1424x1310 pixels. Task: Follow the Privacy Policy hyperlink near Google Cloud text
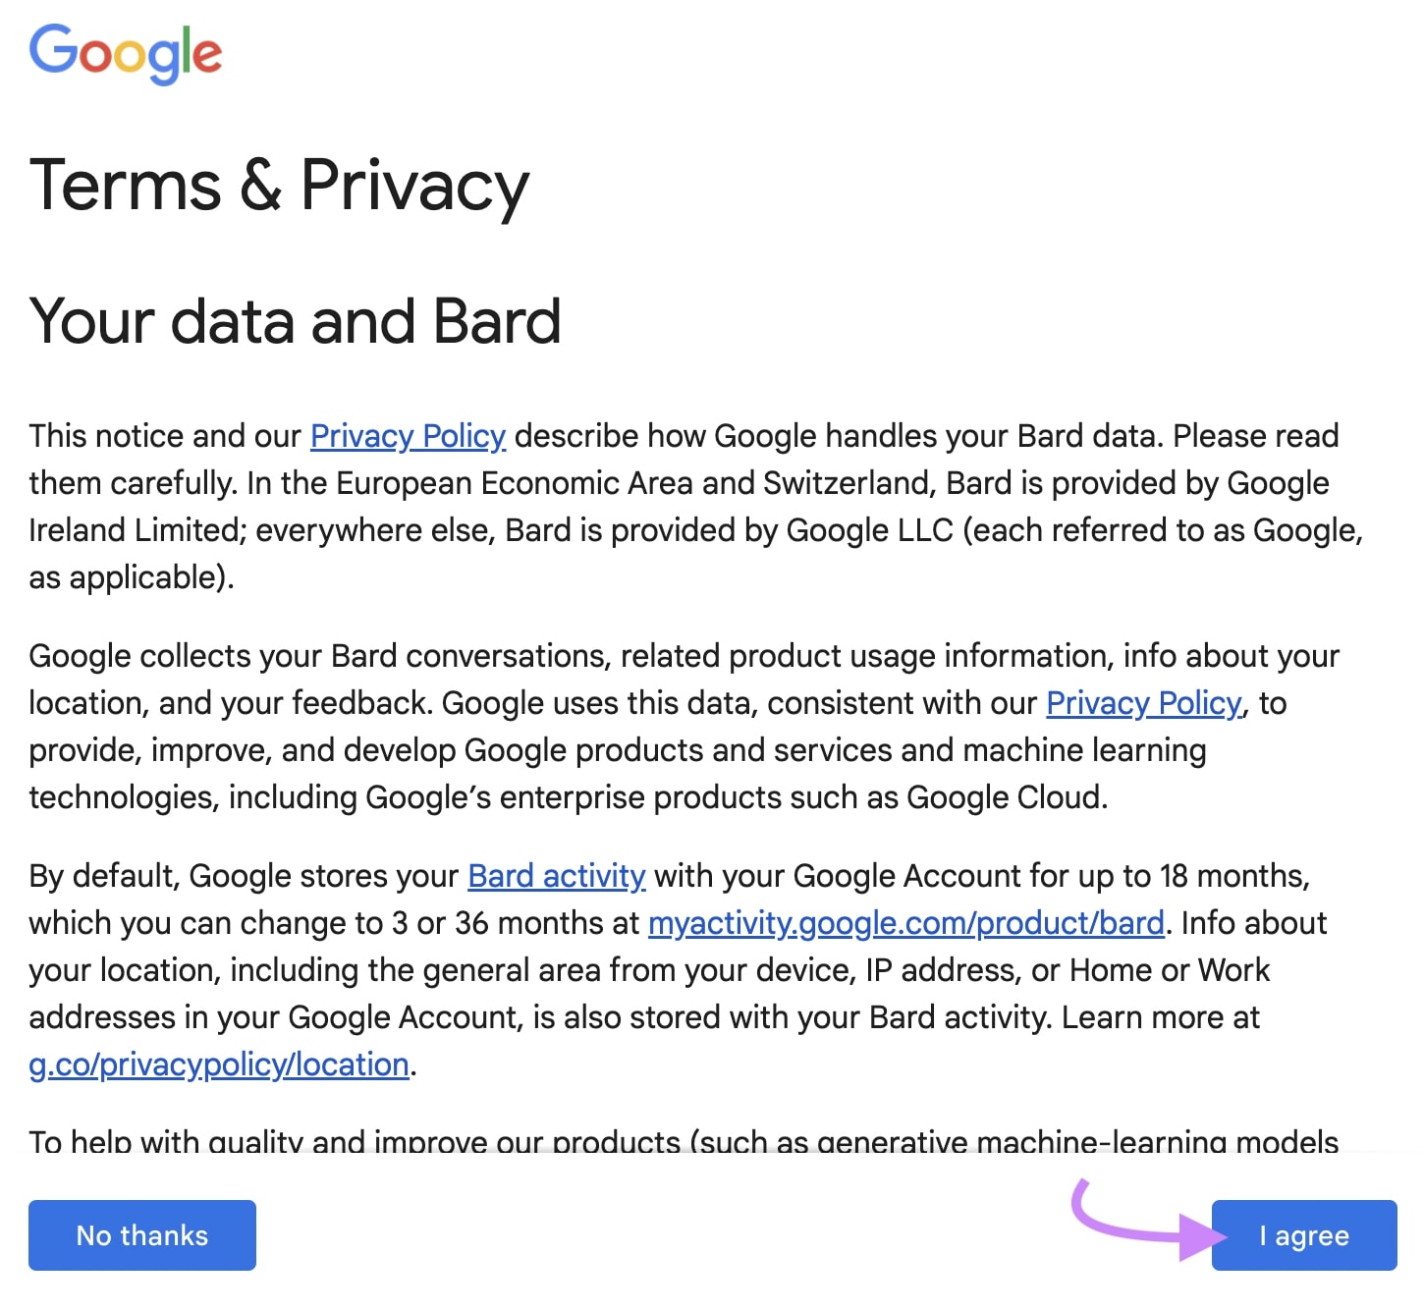(1141, 703)
